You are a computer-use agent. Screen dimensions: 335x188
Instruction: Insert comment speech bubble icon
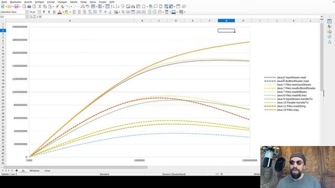pyautogui.click(x=156, y=7)
